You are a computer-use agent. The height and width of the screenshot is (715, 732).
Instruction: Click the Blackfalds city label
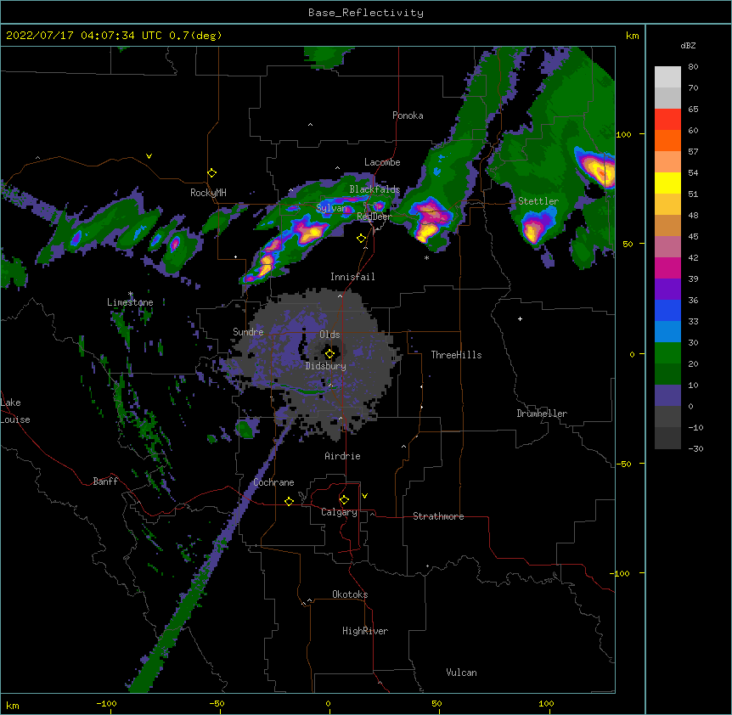[x=374, y=189]
